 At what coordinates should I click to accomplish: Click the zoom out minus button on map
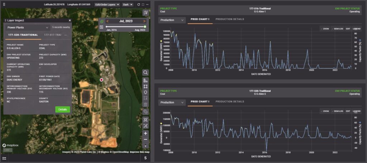tap(146, 139)
